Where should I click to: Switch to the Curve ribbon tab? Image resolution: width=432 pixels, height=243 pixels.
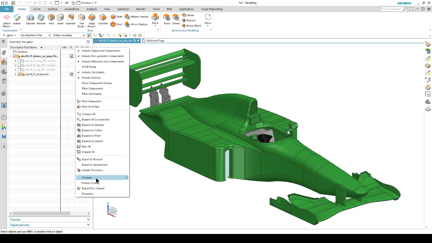[36, 9]
